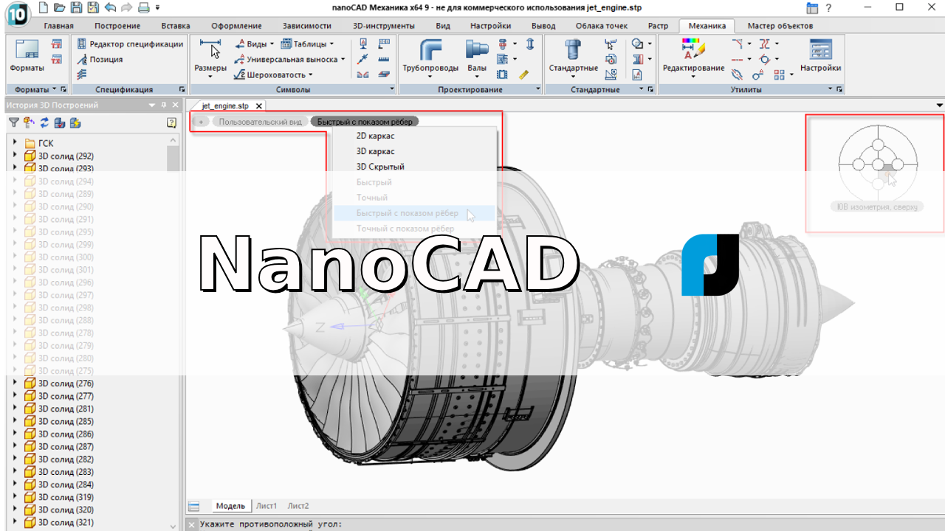Click the interface layout icon in title bar

812,7
